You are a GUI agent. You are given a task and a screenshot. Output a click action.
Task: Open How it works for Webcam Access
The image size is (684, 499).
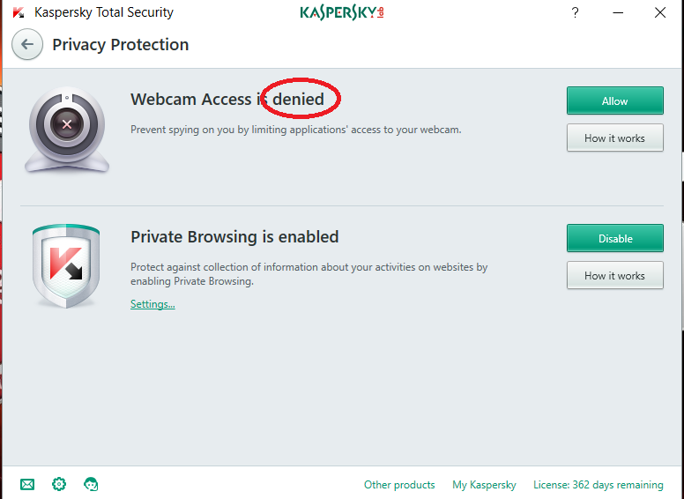point(614,138)
